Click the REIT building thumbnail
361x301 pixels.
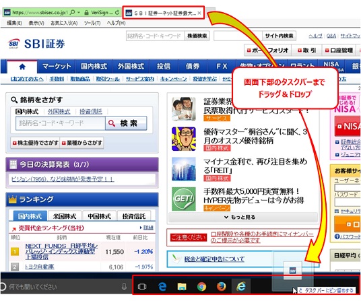point(184,169)
